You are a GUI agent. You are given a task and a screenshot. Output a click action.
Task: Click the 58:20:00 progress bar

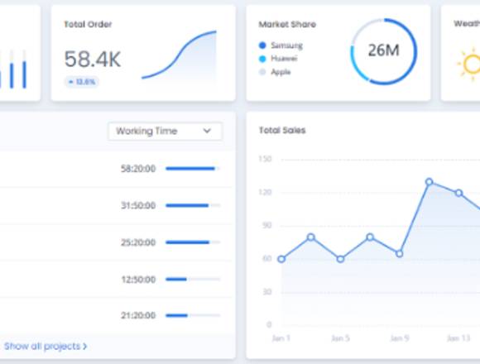coord(193,168)
